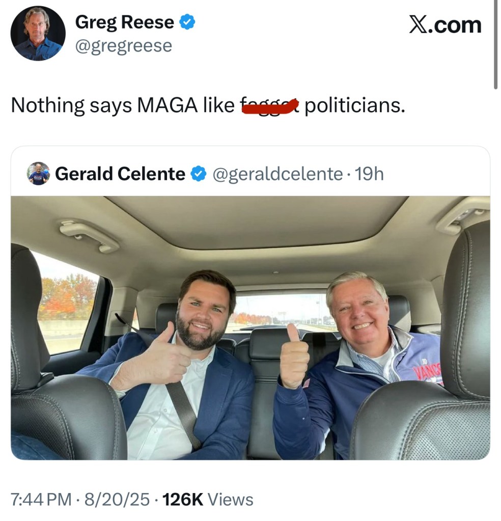Open Gerald Celente's small avatar

tap(38, 174)
